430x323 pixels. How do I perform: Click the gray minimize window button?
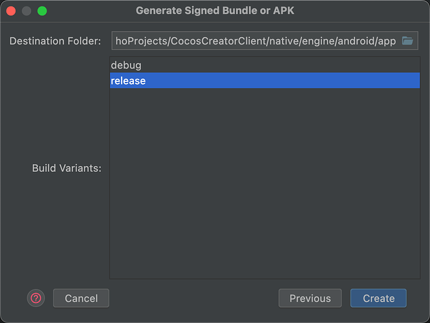(27, 11)
